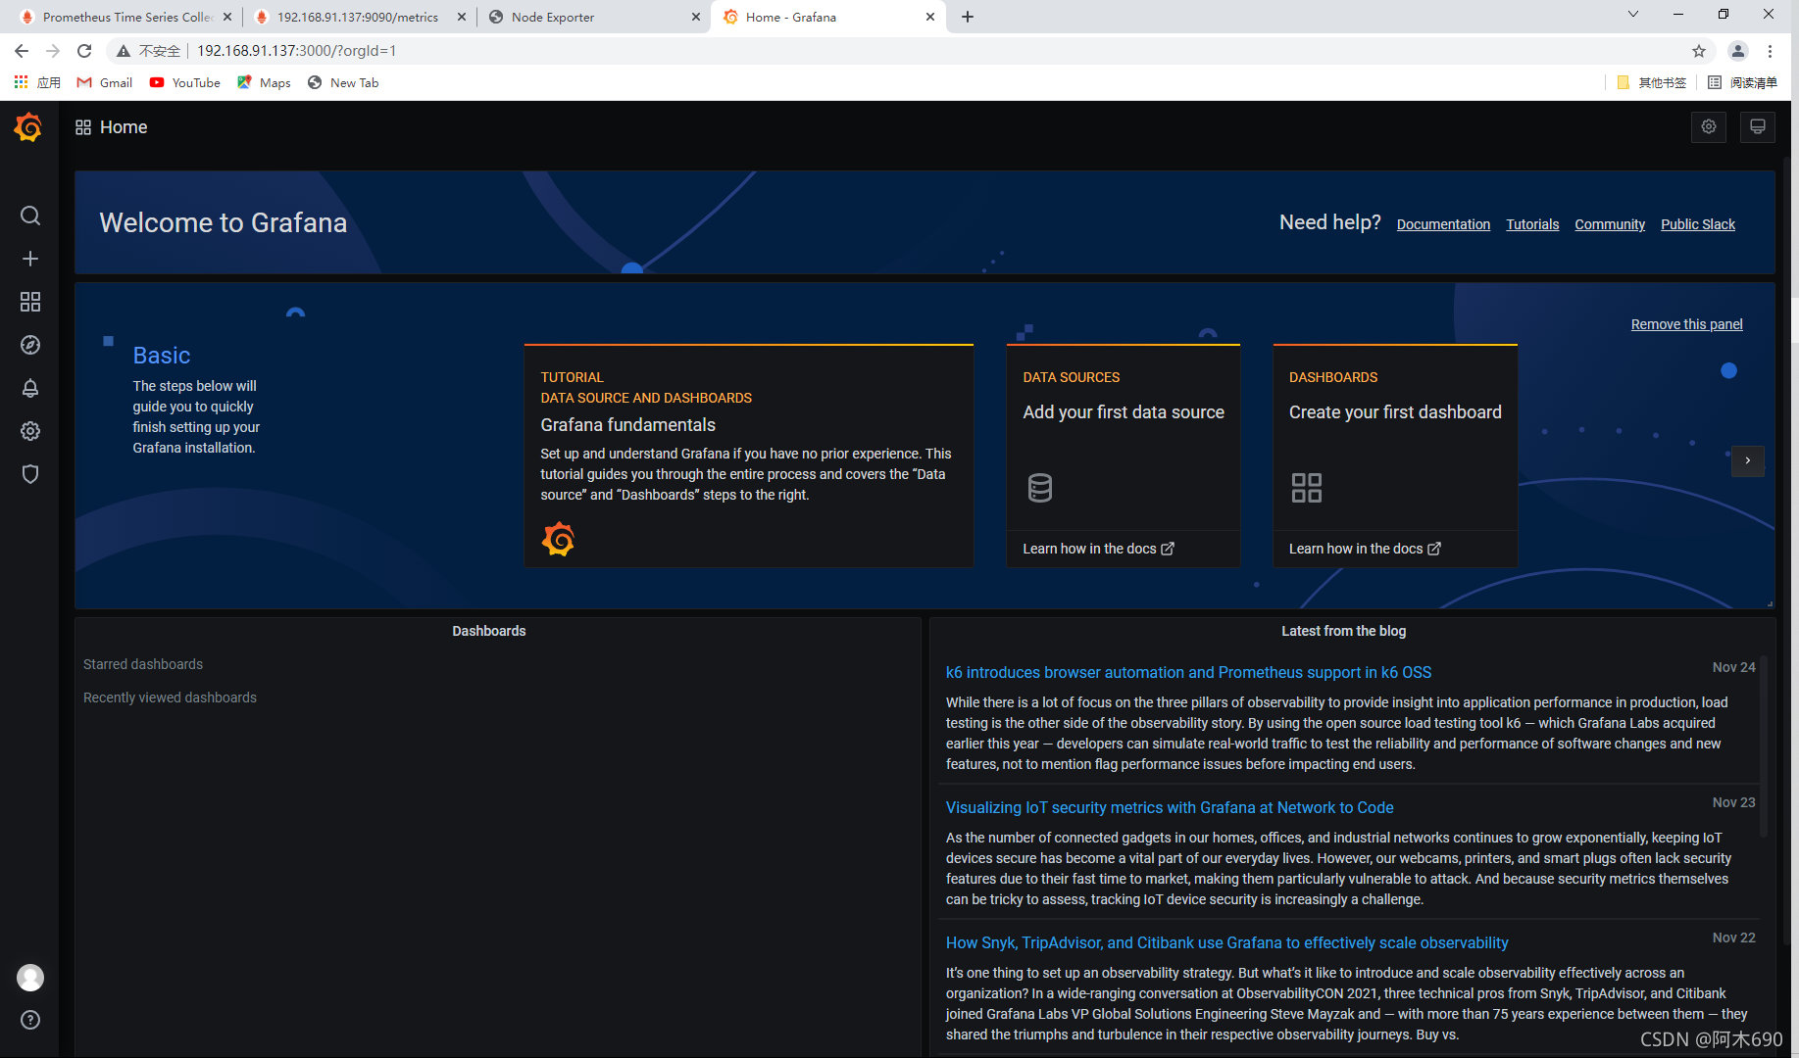Click the Home dashboards grid icon in header

(x=83, y=127)
